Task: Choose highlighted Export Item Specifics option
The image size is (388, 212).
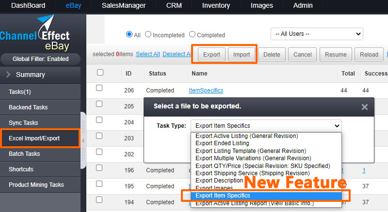Action: point(266,196)
